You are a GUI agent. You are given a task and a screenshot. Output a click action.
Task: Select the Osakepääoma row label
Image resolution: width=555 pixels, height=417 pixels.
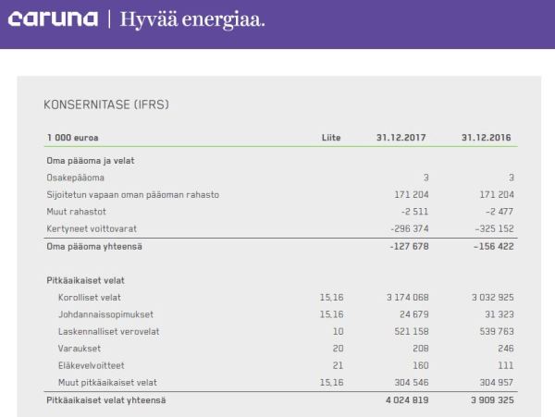tap(76, 178)
